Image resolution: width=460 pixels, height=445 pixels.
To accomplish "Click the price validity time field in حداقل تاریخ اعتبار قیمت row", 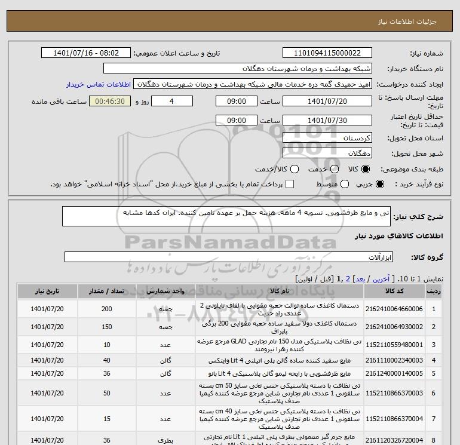I will [x=237, y=120].
